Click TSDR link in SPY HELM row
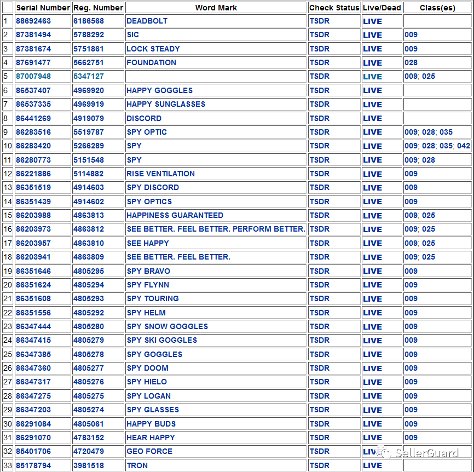The image size is (474, 472). click(320, 313)
